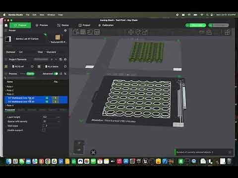Edit PLA Matte filament preset icon
238x178 pixels.
[x=65, y=66]
